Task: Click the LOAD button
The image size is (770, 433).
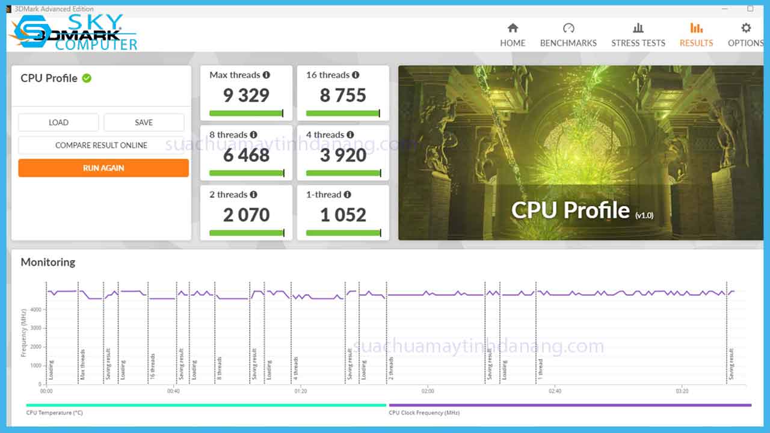Action: click(x=58, y=122)
